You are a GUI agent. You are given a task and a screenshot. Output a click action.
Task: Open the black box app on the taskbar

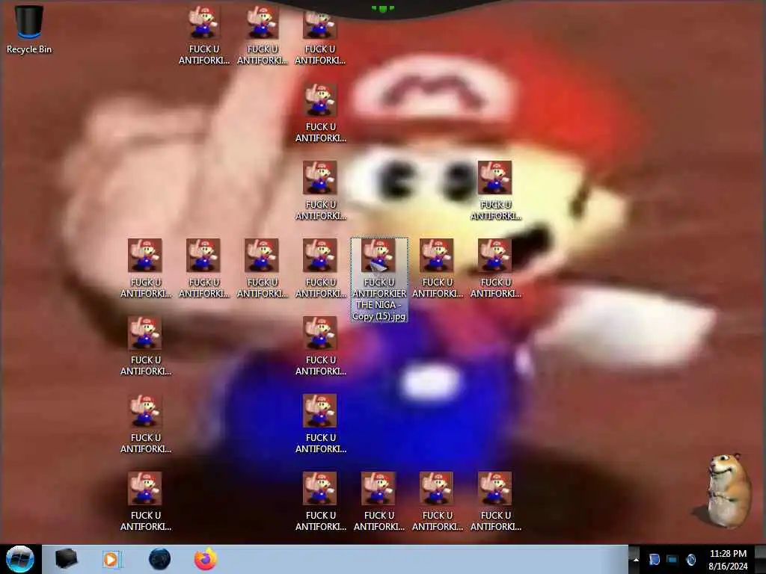(66, 559)
